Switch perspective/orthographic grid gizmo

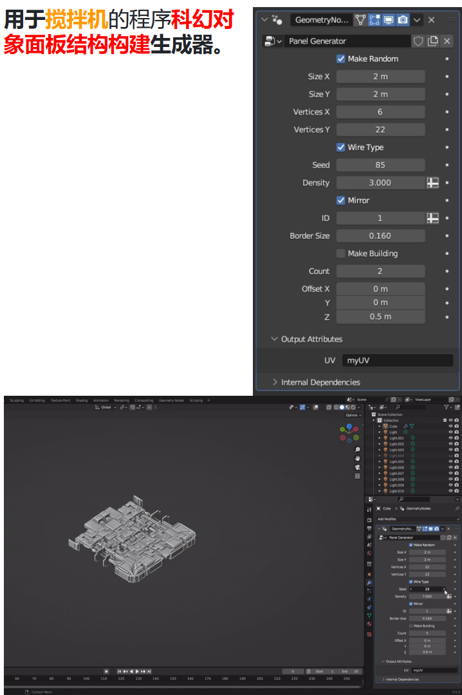(357, 476)
